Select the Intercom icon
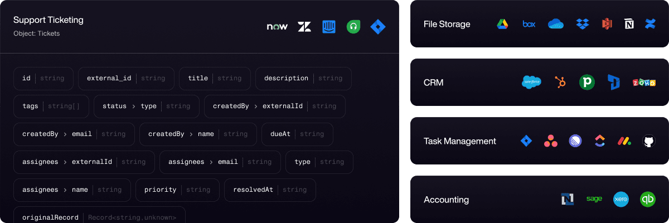Screen dimensions: 669x223 (329, 26)
